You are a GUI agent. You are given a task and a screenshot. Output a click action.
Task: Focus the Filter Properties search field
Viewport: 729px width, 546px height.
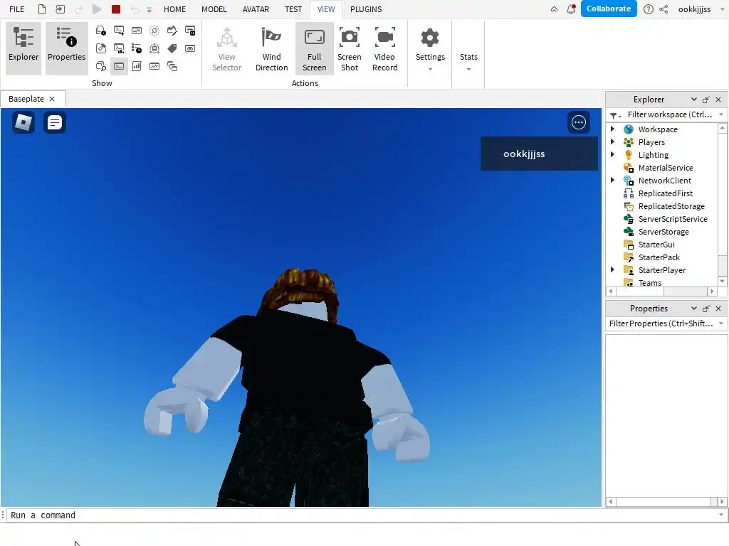(661, 323)
